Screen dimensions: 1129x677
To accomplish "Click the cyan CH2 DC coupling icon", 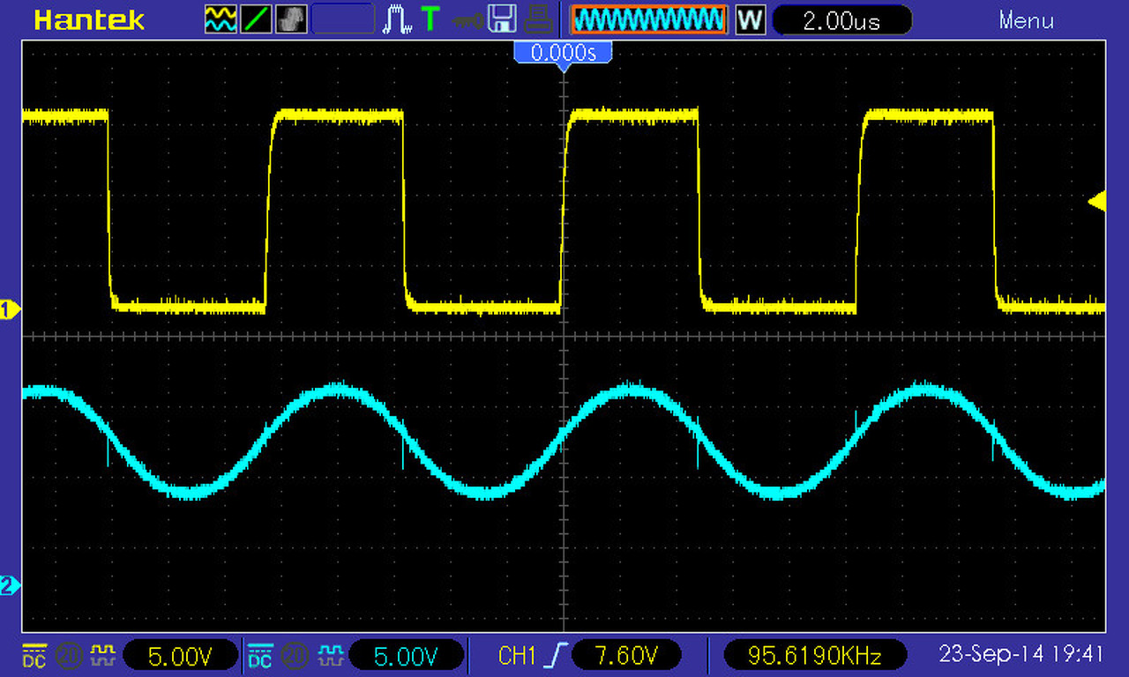I will (260, 655).
